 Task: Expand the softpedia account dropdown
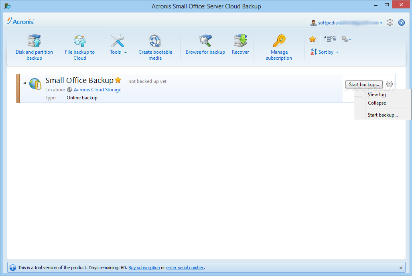pyautogui.click(x=381, y=23)
